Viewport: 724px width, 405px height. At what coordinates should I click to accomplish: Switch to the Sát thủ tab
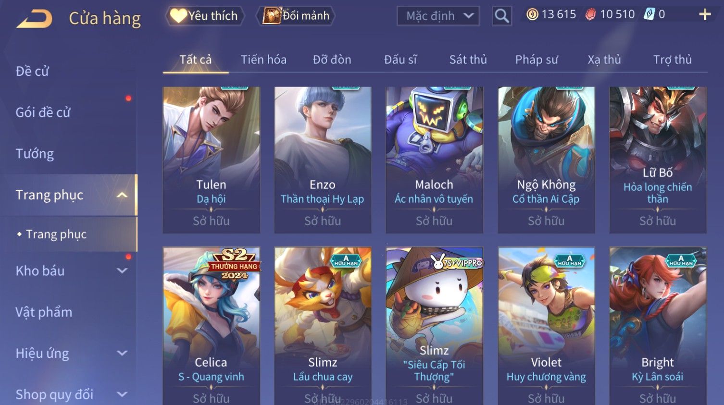468,60
